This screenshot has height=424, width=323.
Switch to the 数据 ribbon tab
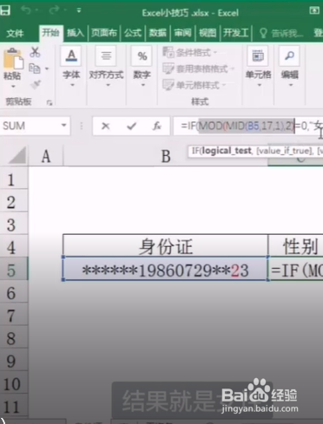(x=158, y=33)
